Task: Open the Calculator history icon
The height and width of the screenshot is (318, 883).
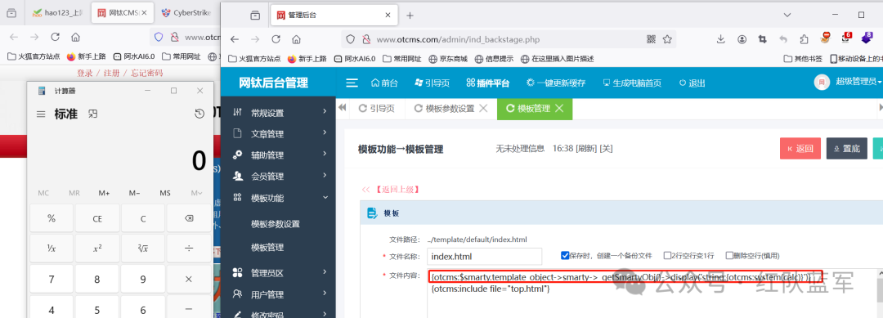Action: click(199, 114)
